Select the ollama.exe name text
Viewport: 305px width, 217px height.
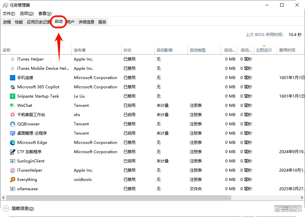(x=27, y=189)
